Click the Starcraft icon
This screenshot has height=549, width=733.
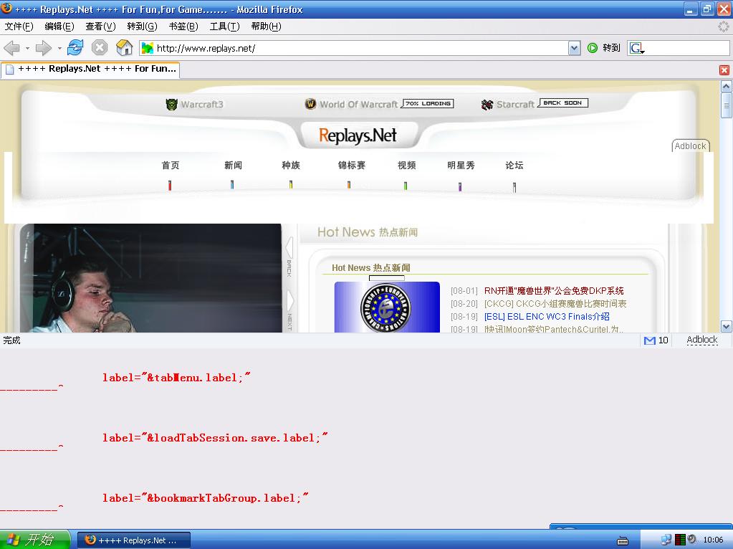[x=487, y=105]
